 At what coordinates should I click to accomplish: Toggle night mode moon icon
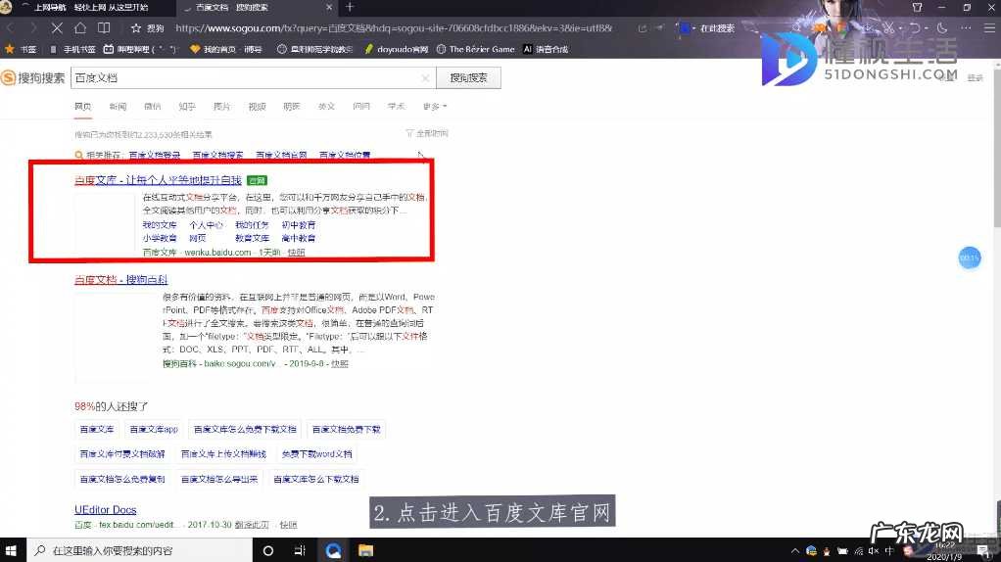pos(942,28)
